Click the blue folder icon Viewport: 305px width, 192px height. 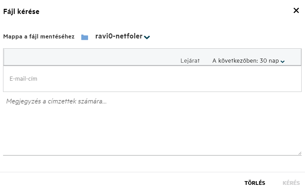85,37
